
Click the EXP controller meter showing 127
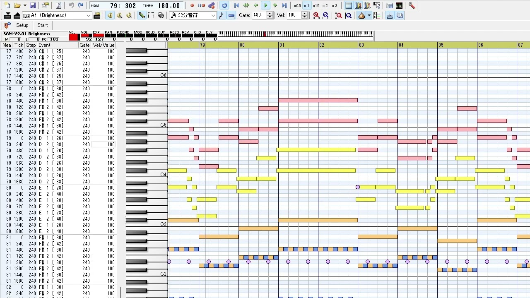click(x=98, y=36)
